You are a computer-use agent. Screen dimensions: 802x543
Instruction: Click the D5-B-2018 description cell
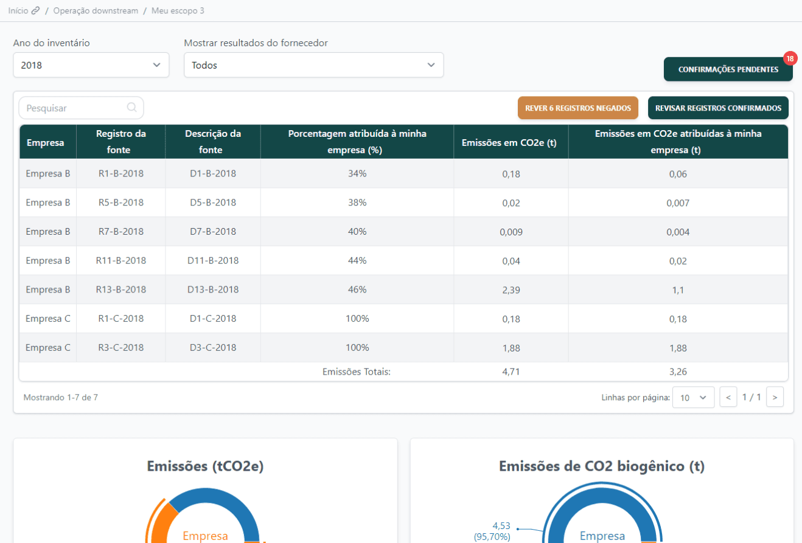coord(213,202)
